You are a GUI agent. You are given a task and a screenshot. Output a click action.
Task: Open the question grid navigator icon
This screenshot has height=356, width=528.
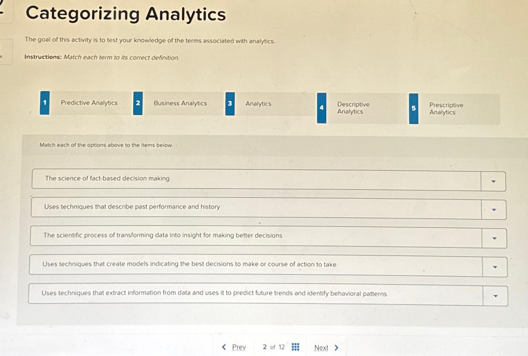(295, 347)
